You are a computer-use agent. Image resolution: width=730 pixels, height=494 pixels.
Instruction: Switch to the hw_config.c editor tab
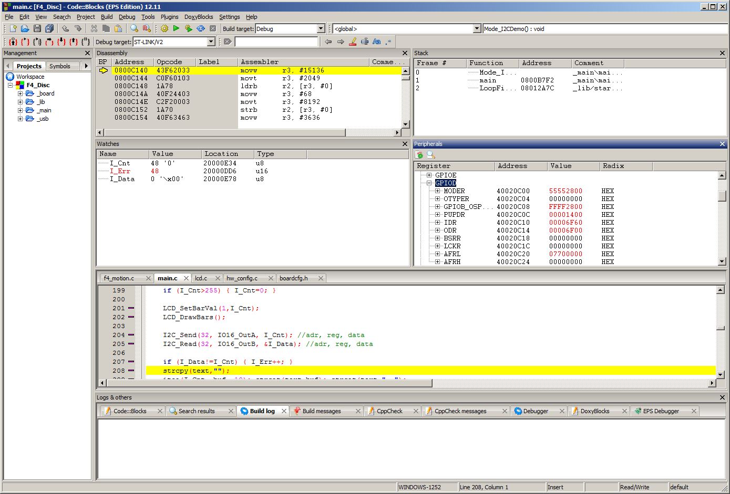(242, 278)
